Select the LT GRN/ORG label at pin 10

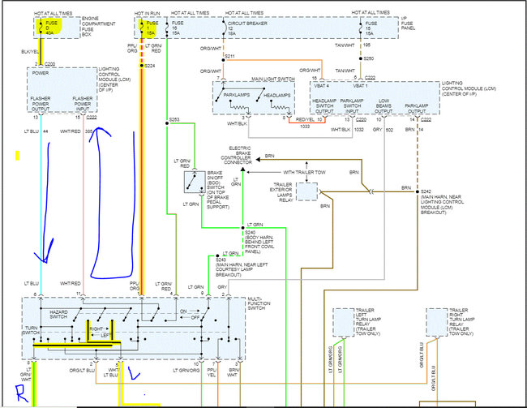[x=186, y=371]
